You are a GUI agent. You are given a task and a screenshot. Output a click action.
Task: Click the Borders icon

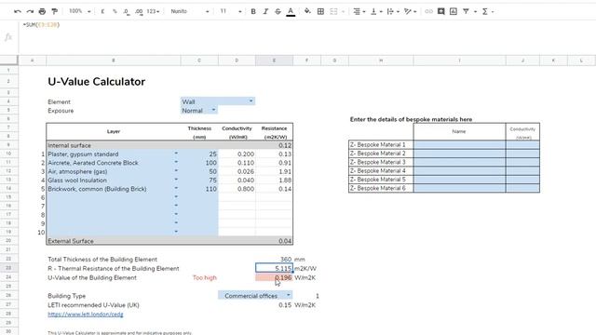pyautogui.click(x=320, y=11)
